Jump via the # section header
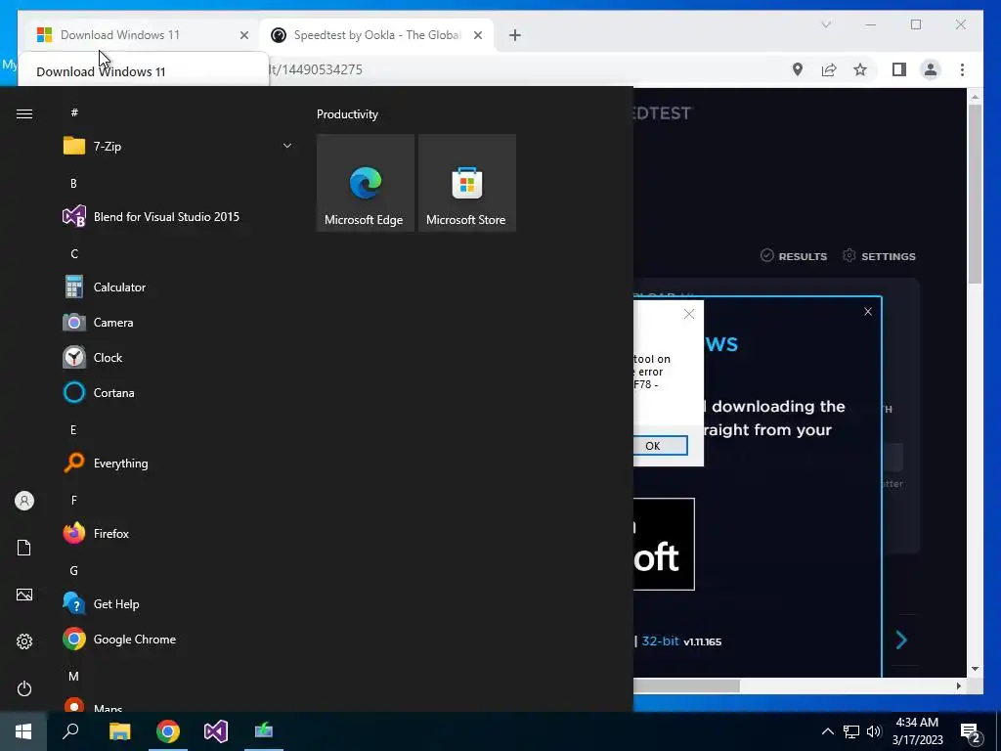The width and height of the screenshot is (1001, 751). [x=74, y=112]
